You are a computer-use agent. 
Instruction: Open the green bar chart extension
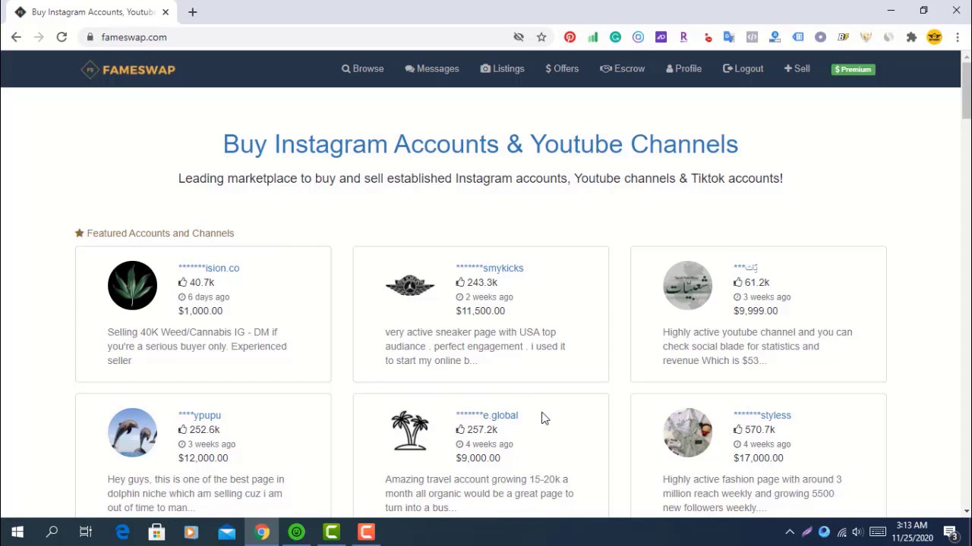(592, 36)
